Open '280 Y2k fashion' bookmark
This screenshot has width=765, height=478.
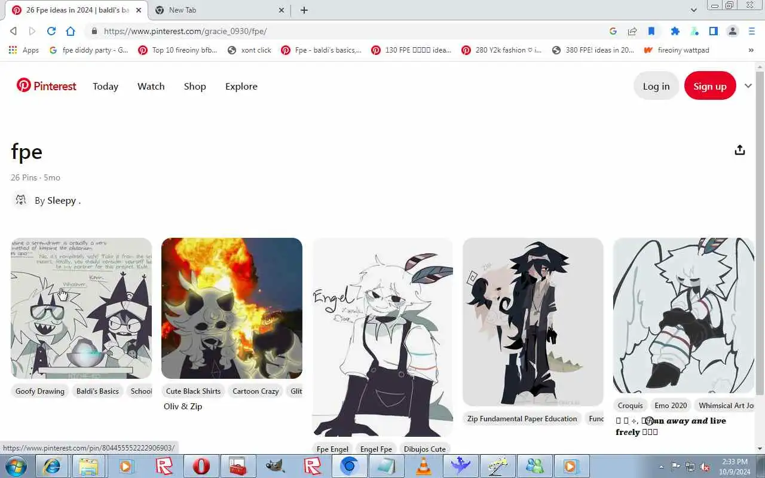click(x=501, y=50)
